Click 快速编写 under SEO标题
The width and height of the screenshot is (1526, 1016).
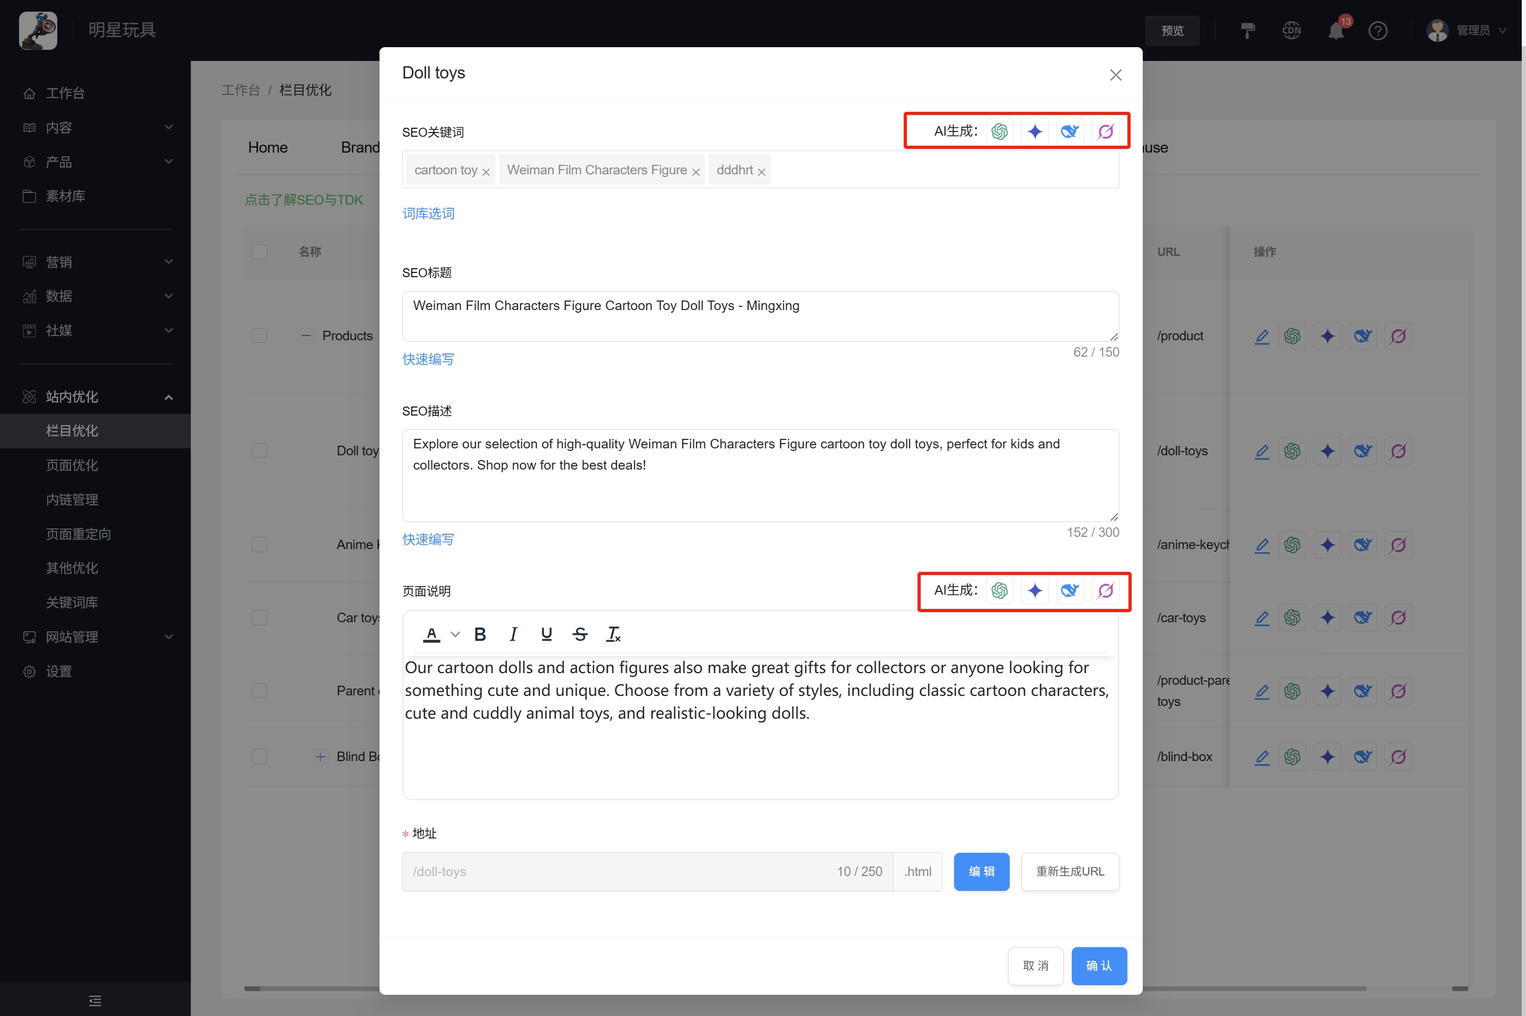click(428, 360)
